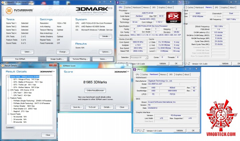Select the CPU Test 1 result row
This screenshot has width=240, height=141.
click(22, 93)
